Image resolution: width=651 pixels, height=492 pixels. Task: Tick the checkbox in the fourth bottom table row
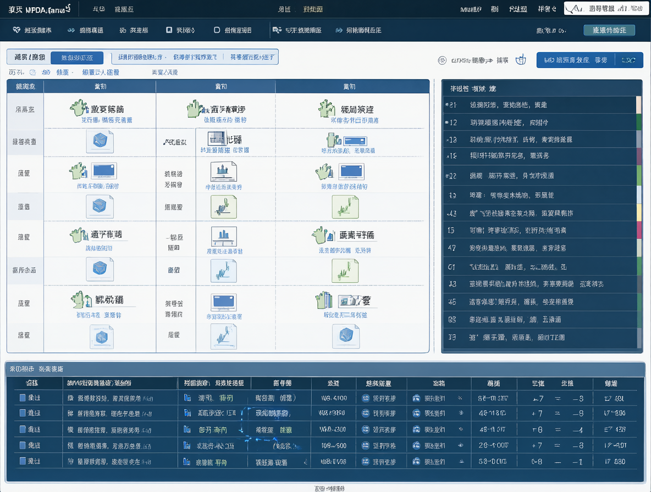pyautogui.click(x=23, y=445)
